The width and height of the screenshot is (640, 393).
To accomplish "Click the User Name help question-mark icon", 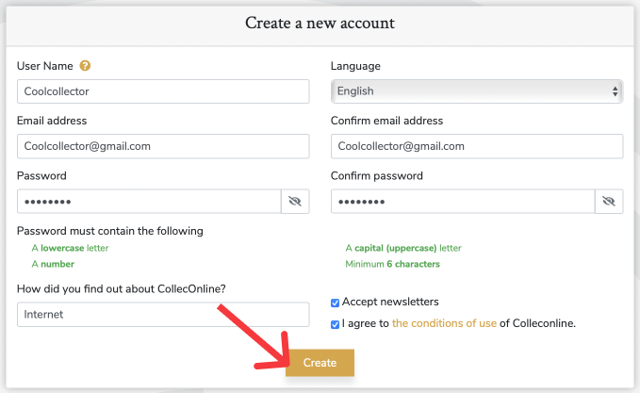I will [x=85, y=66].
